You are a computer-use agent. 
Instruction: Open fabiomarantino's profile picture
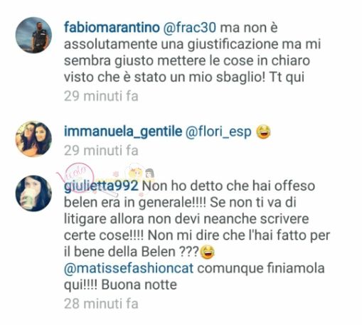[33, 35]
